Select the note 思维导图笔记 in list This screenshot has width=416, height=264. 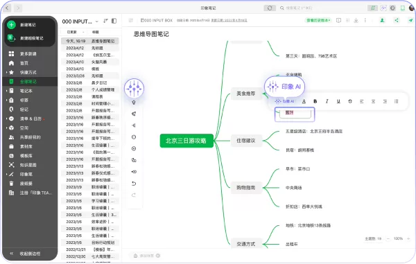(x=90, y=41)
